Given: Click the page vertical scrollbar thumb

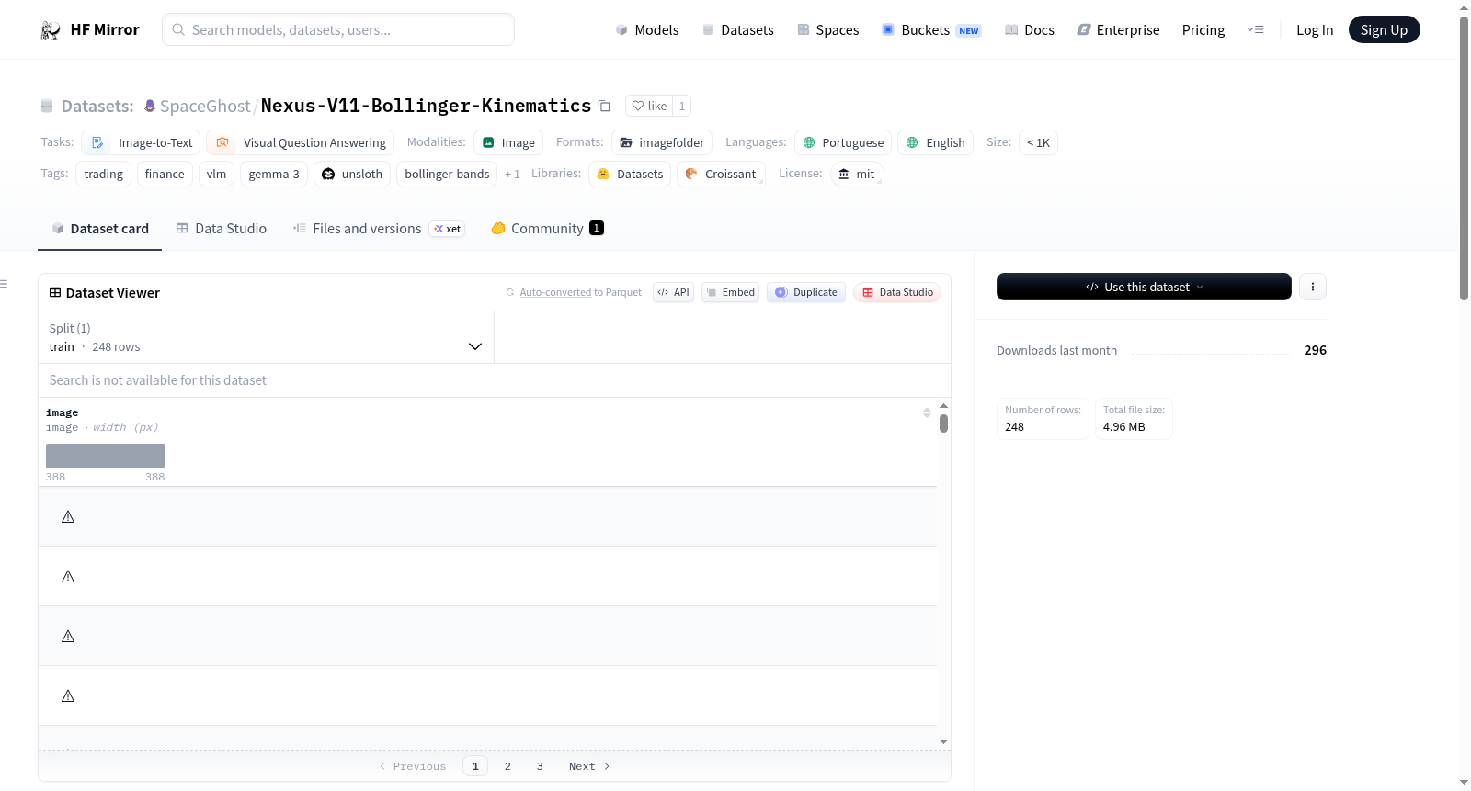Looking at the screenshot, I should [1464, 157].
